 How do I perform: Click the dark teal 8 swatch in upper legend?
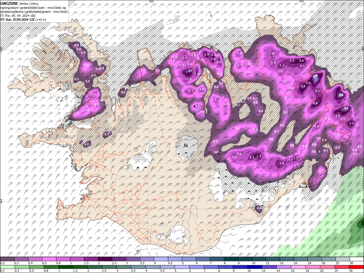[231, 259]
